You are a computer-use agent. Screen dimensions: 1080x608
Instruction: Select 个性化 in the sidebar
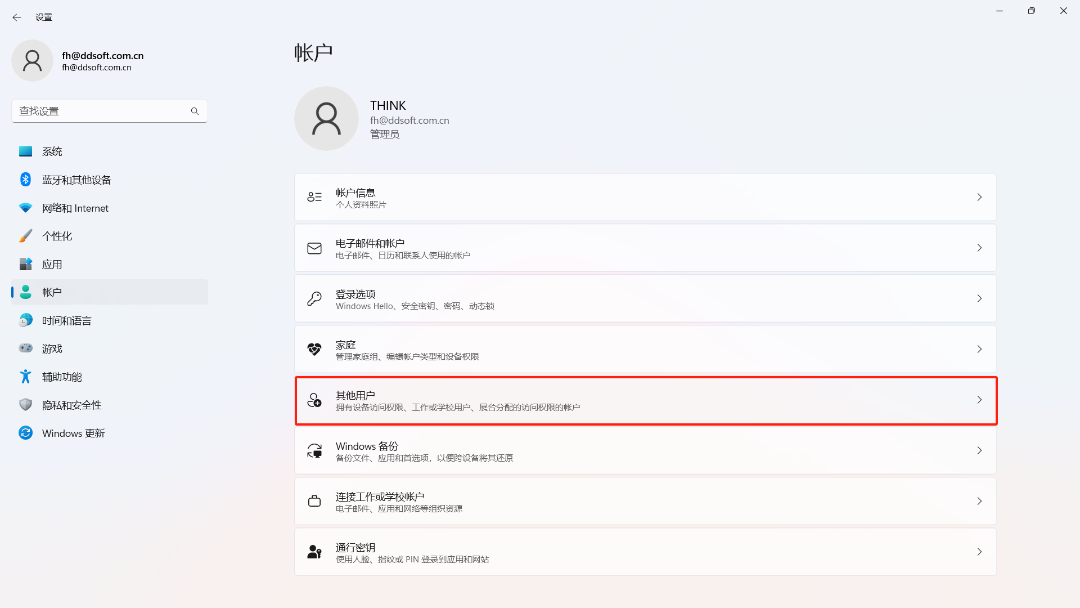pos(110,236)
